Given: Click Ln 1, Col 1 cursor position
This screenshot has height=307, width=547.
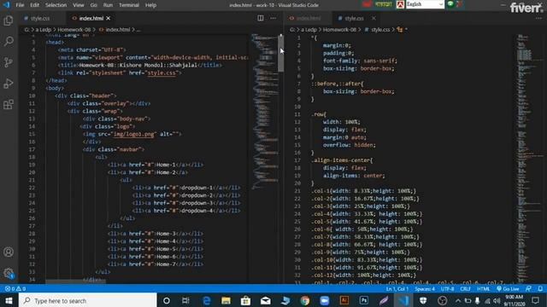Looking at the screenshot, I should pos(397,289).
